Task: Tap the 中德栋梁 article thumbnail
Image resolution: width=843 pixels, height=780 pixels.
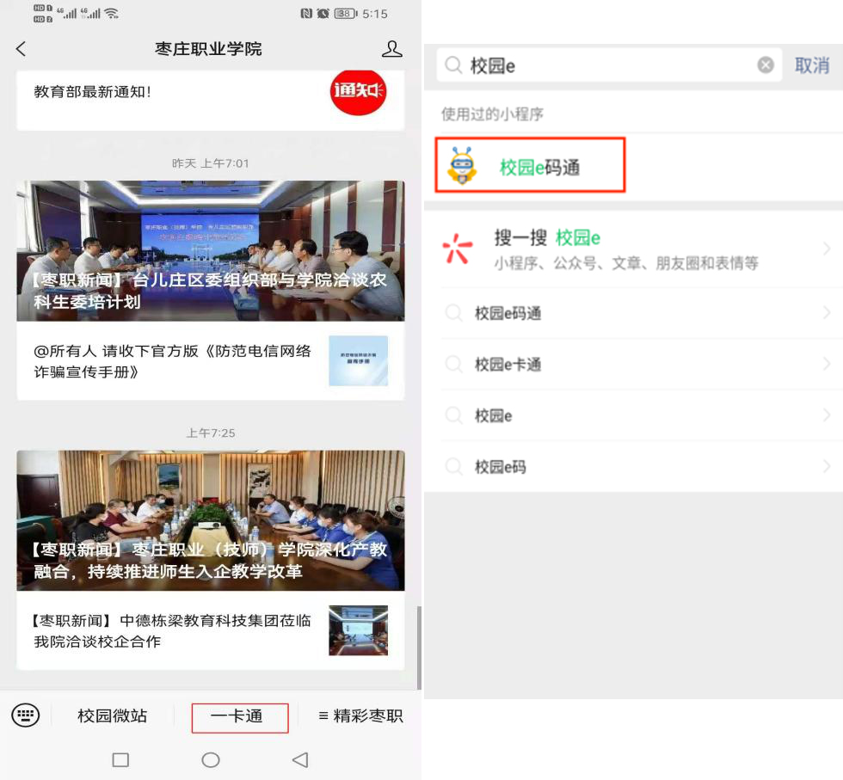Action: [x=358, y=630]
